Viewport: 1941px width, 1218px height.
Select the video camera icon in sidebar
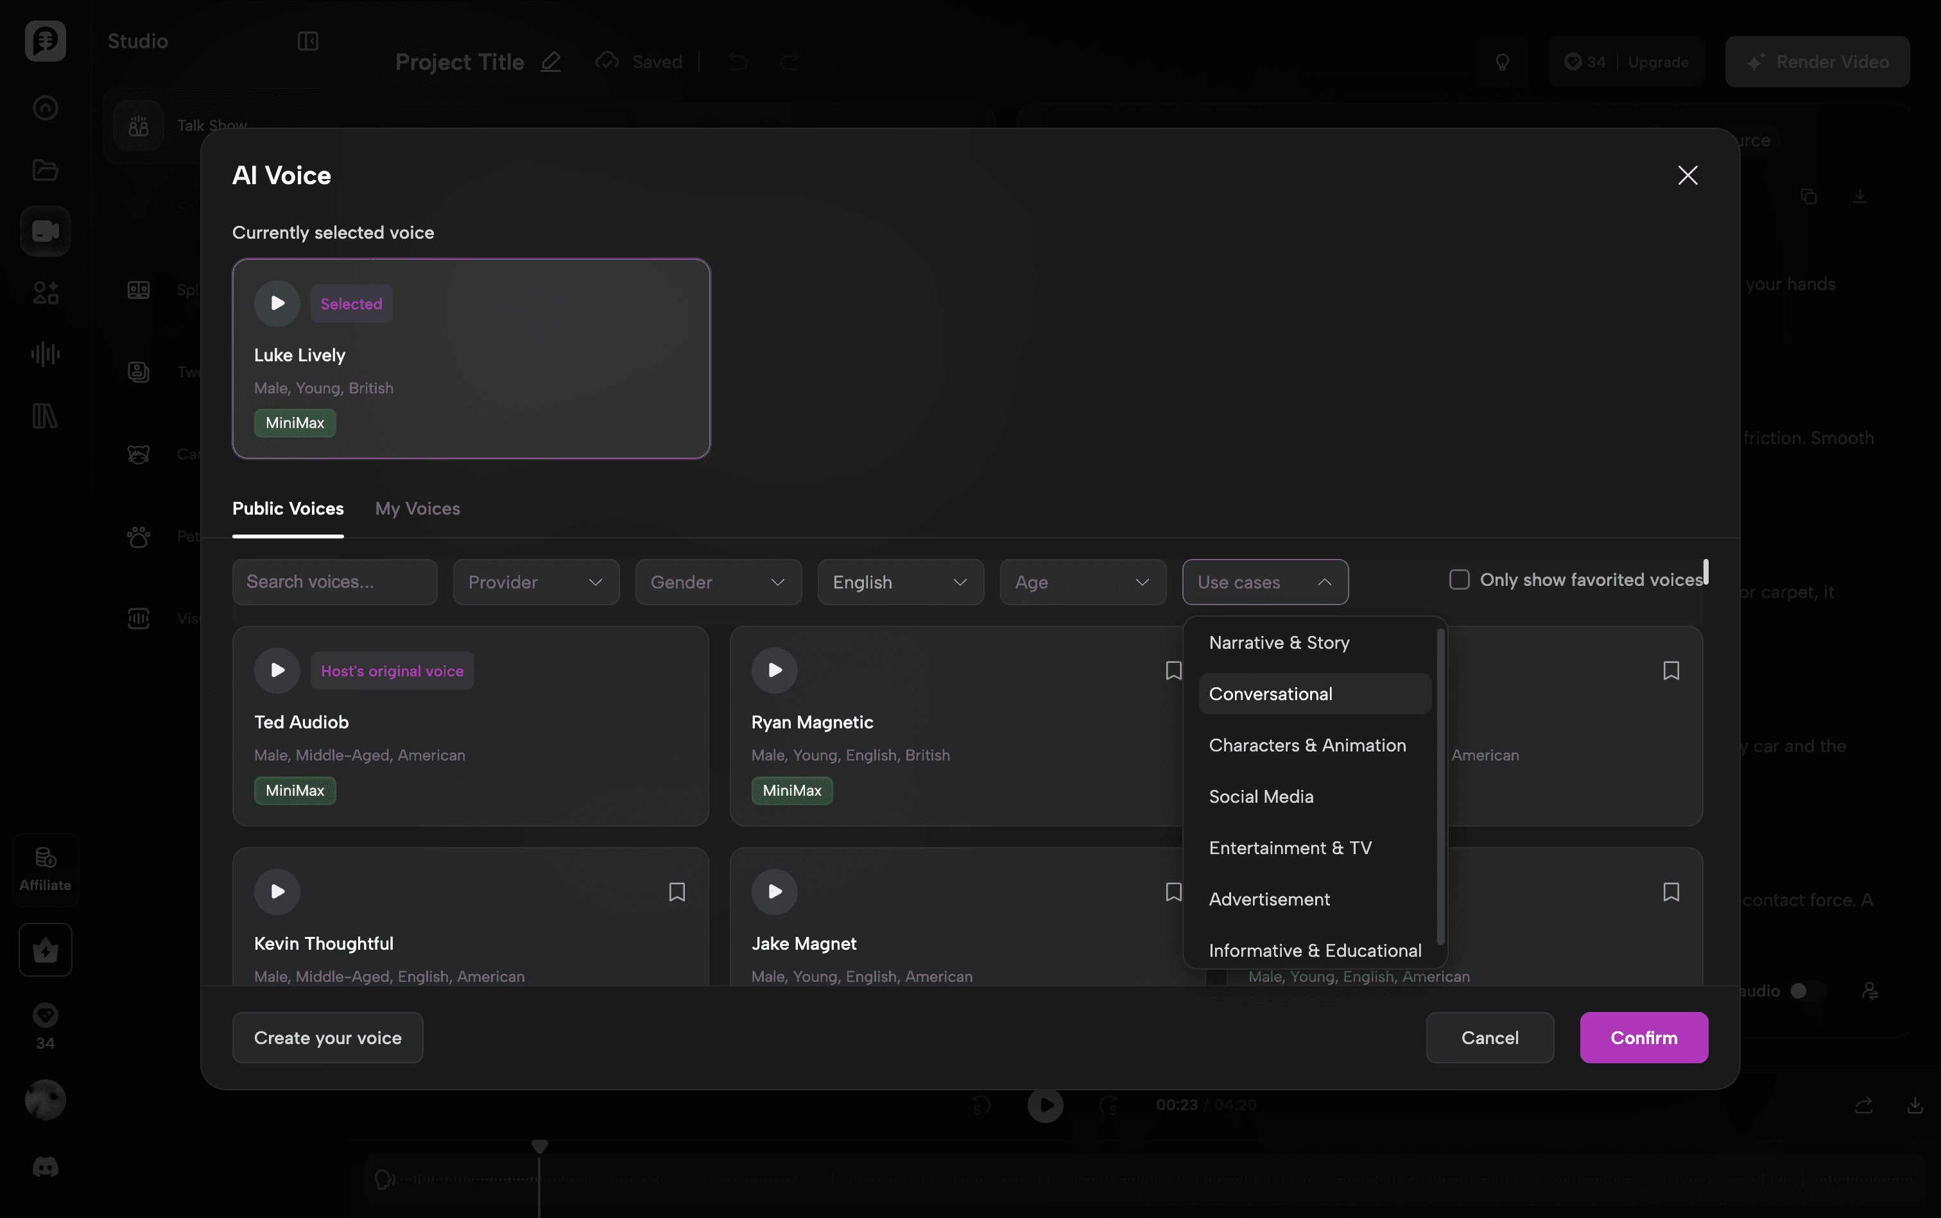pyautogui.click(x=45, y=231)
